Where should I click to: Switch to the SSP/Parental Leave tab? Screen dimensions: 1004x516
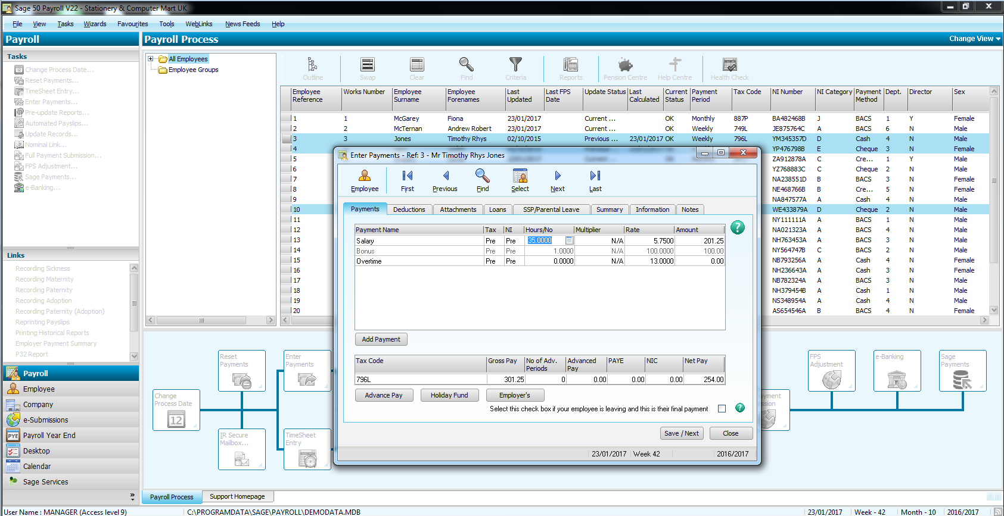tap(551, 209)
